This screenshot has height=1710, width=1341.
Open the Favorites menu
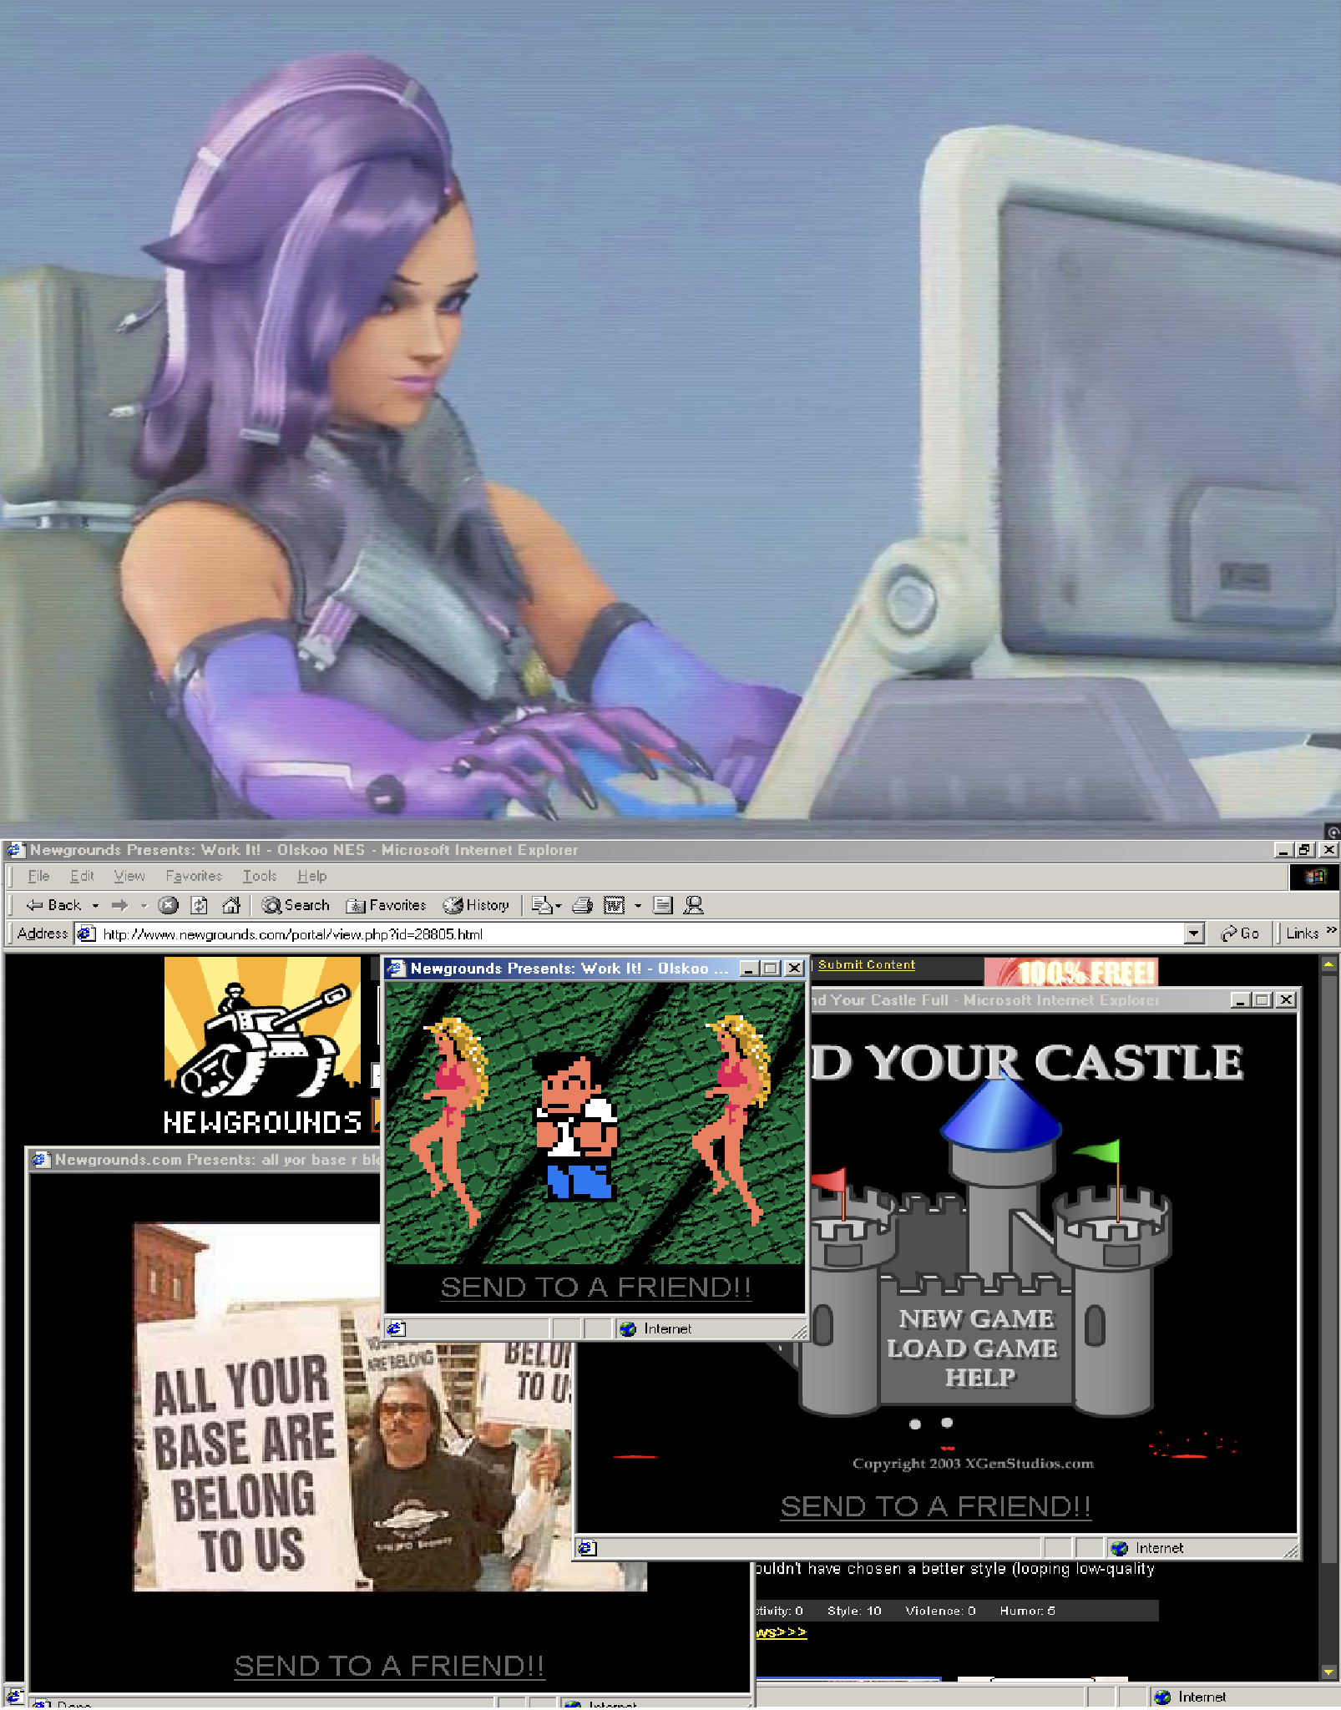tap(194, 876)
